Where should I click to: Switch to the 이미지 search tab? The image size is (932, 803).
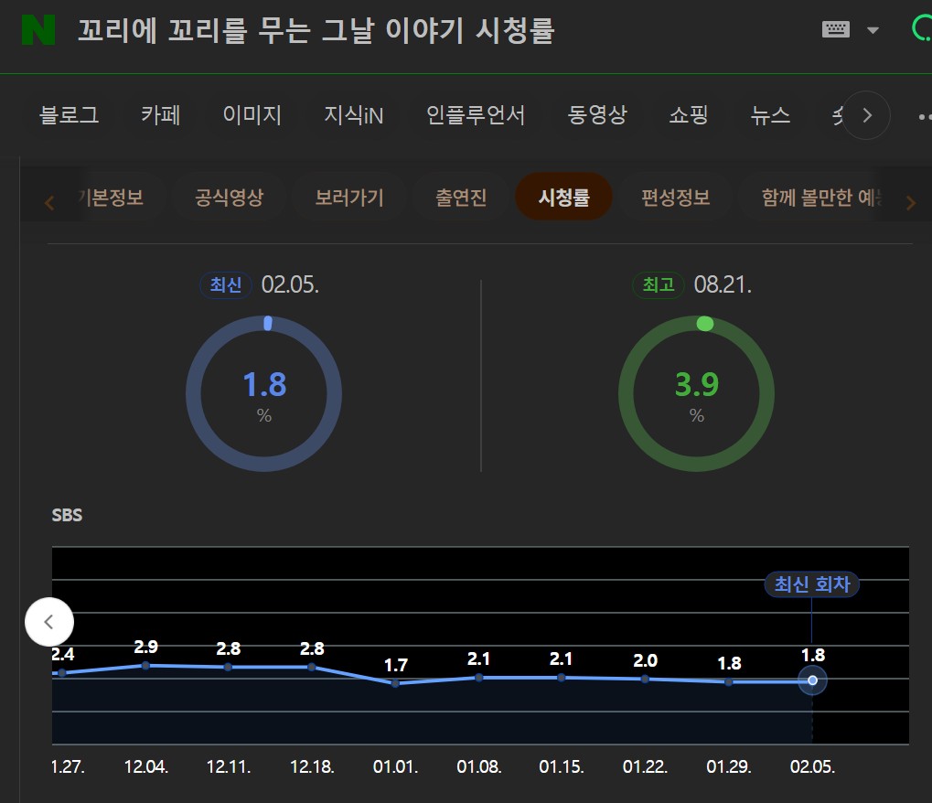[252, 115]
